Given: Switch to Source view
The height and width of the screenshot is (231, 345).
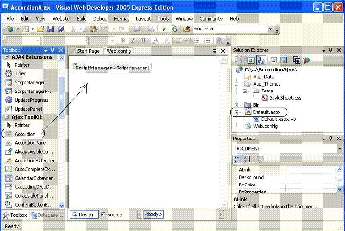Looking at the screenshot, I should point(112,214).
